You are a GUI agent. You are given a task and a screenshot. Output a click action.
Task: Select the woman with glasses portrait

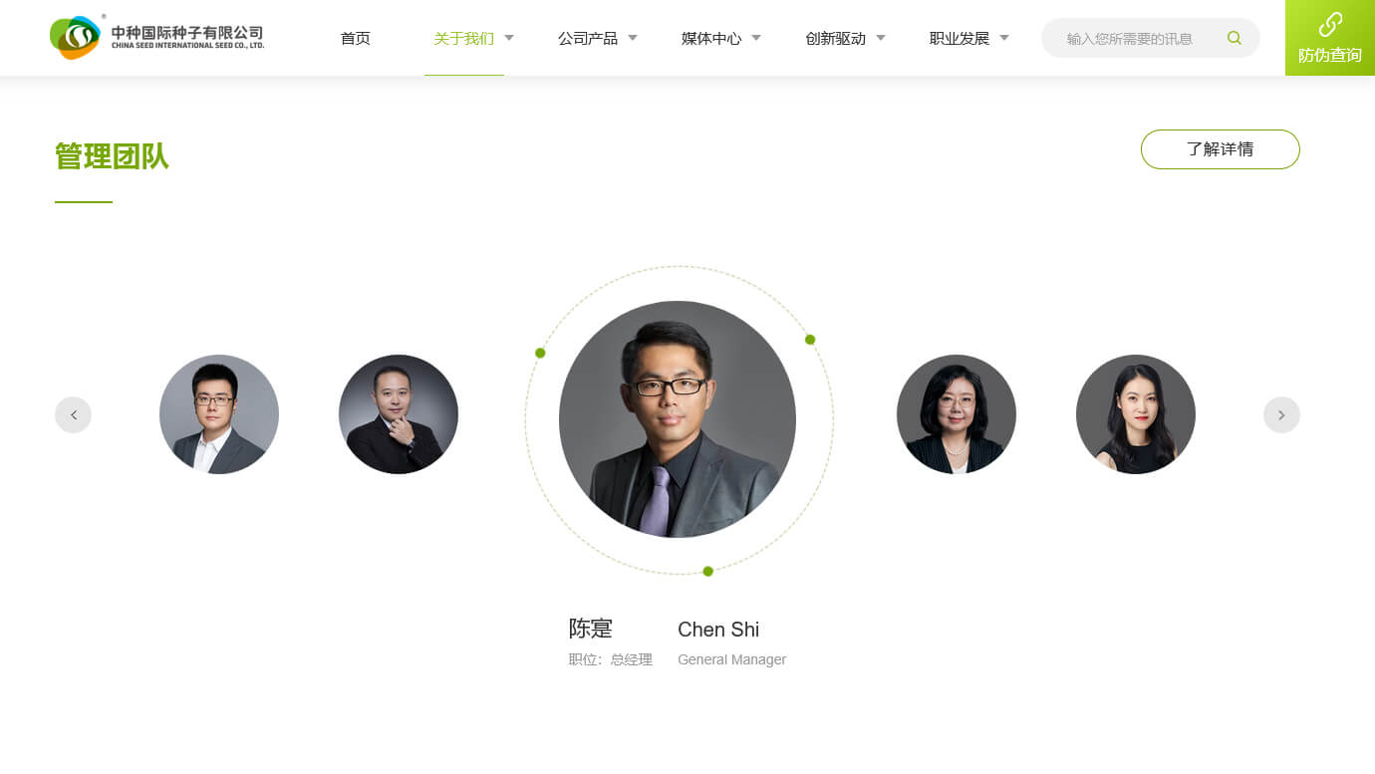tap(957, 414)
